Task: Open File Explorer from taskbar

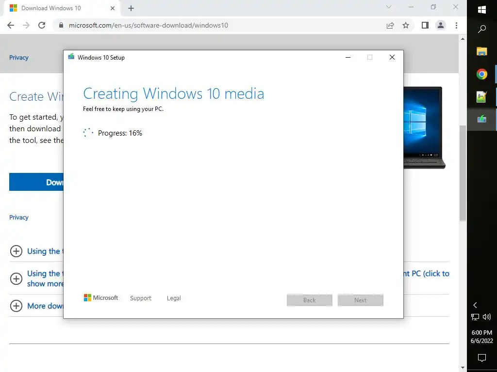Action: click(482, 51)
